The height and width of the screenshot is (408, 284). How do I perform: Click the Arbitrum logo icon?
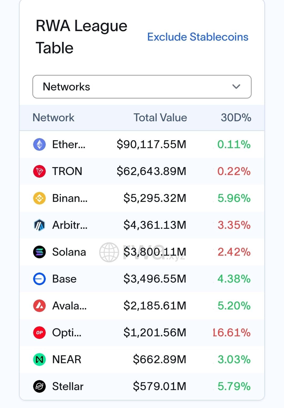(39, 225)
